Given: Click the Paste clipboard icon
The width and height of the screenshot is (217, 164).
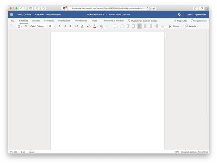Looking at the screenshot, I should tap(19, 26).
